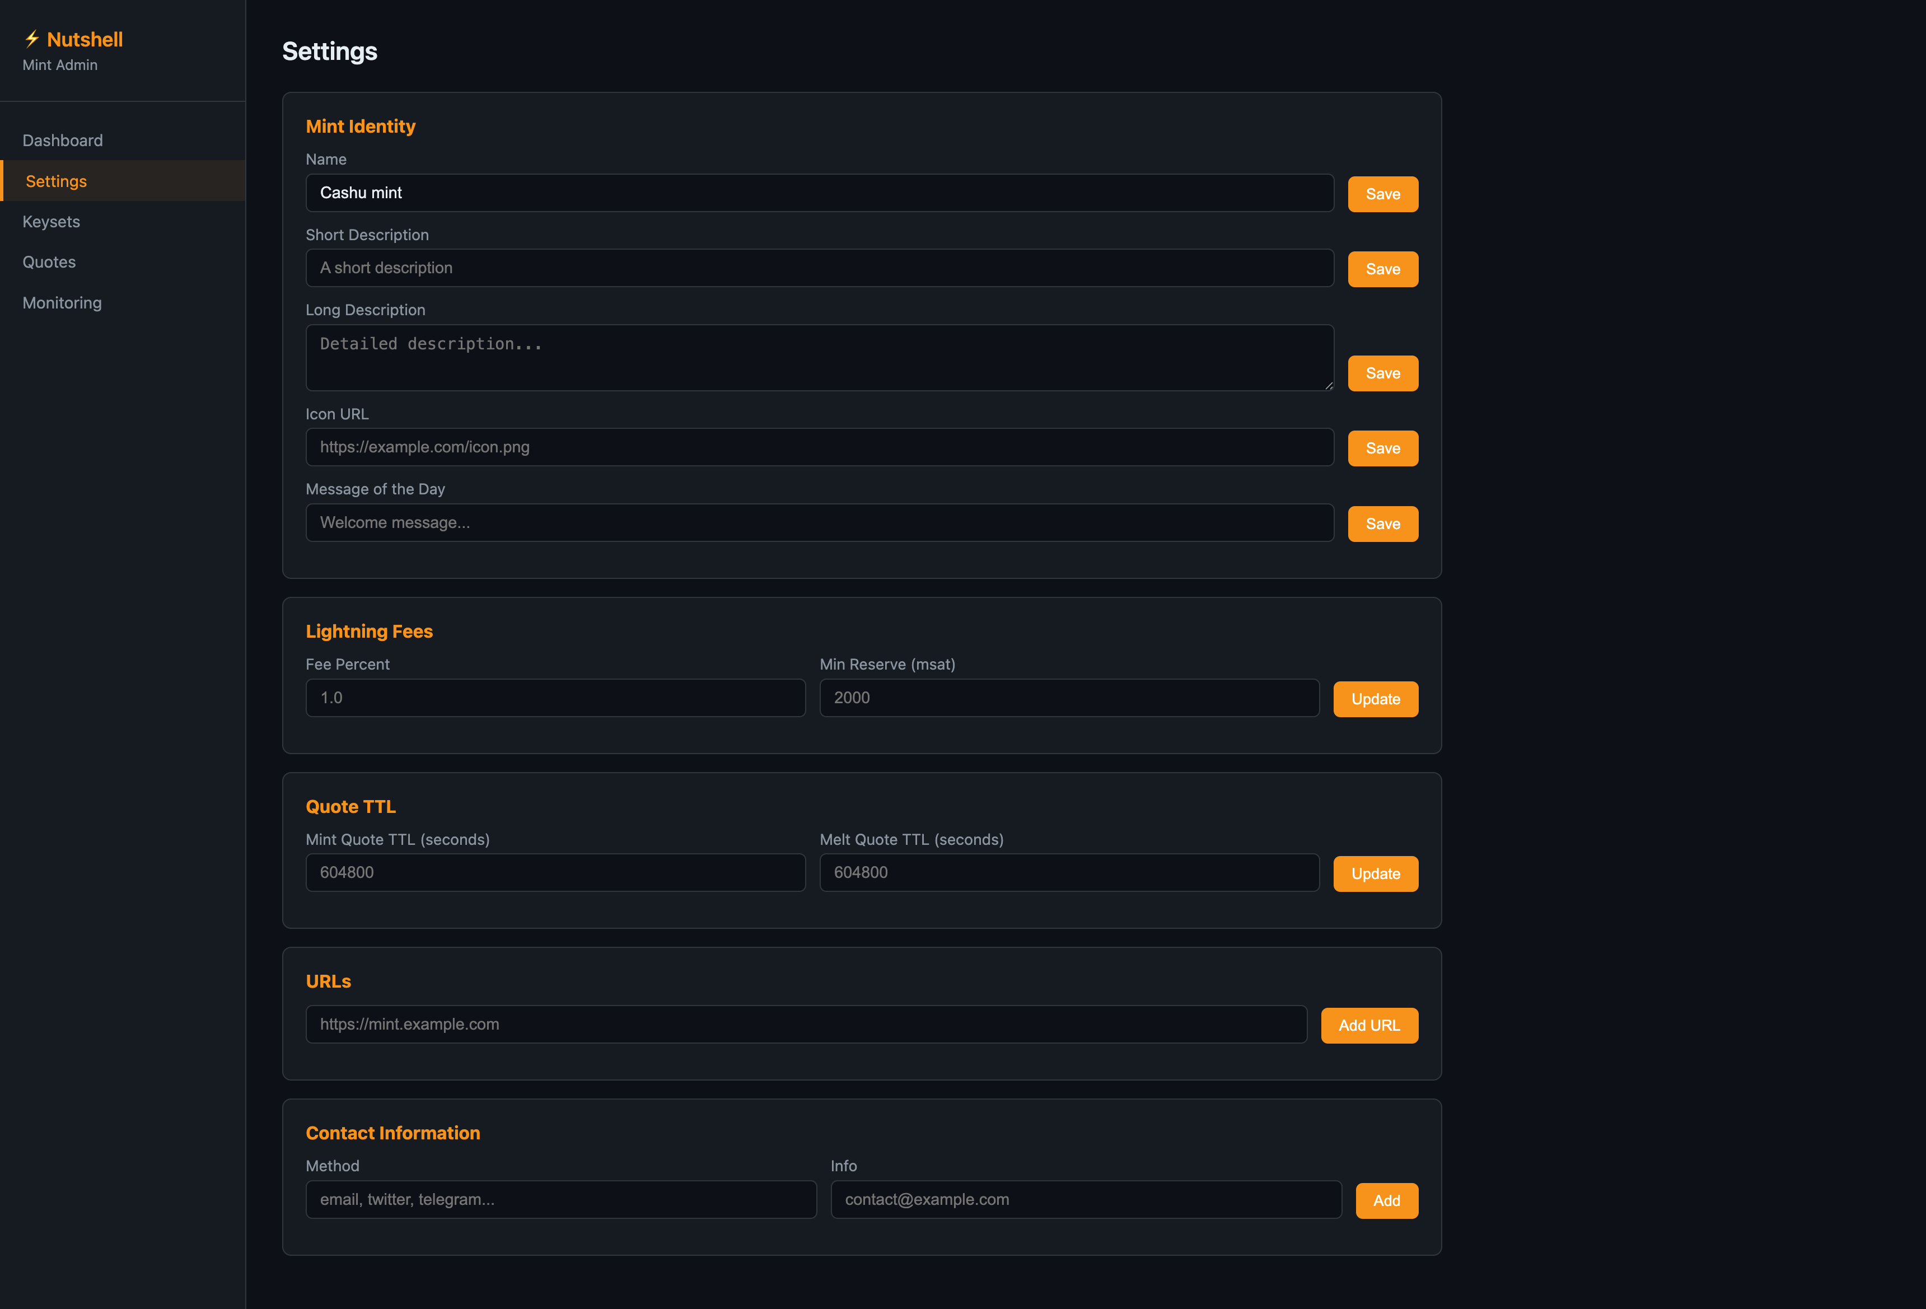
Task: Click the Min Reserve (msat) field
Action: (x=1068, y=698)
